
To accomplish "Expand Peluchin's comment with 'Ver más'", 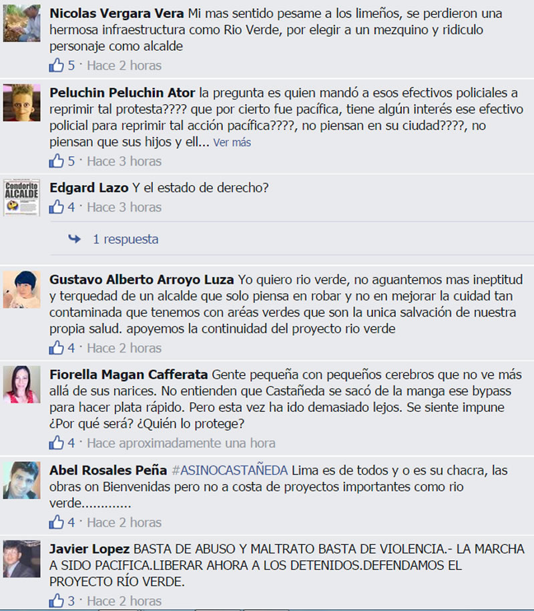I will [232, 142].
